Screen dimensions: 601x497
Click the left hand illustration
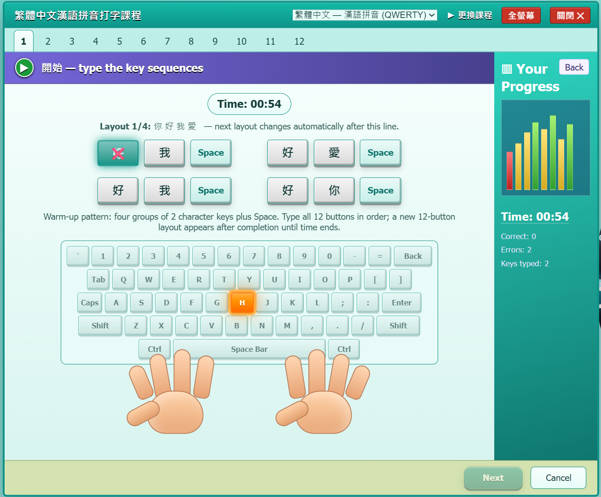pos(169,392)
